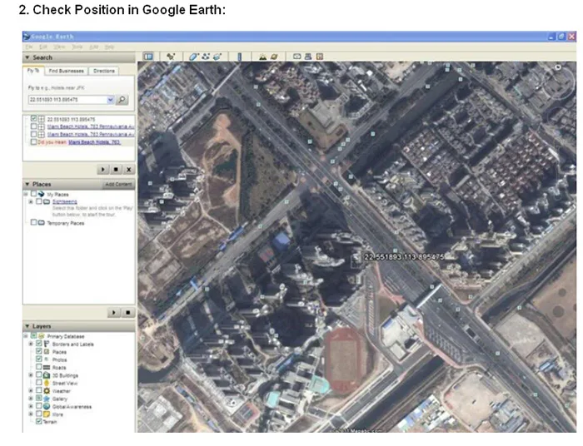
Task: Click the Roads layer icon
Action: point(47,367)
